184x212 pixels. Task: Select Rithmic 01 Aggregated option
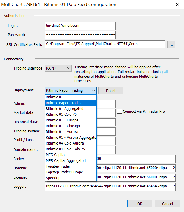pos(71,109)
